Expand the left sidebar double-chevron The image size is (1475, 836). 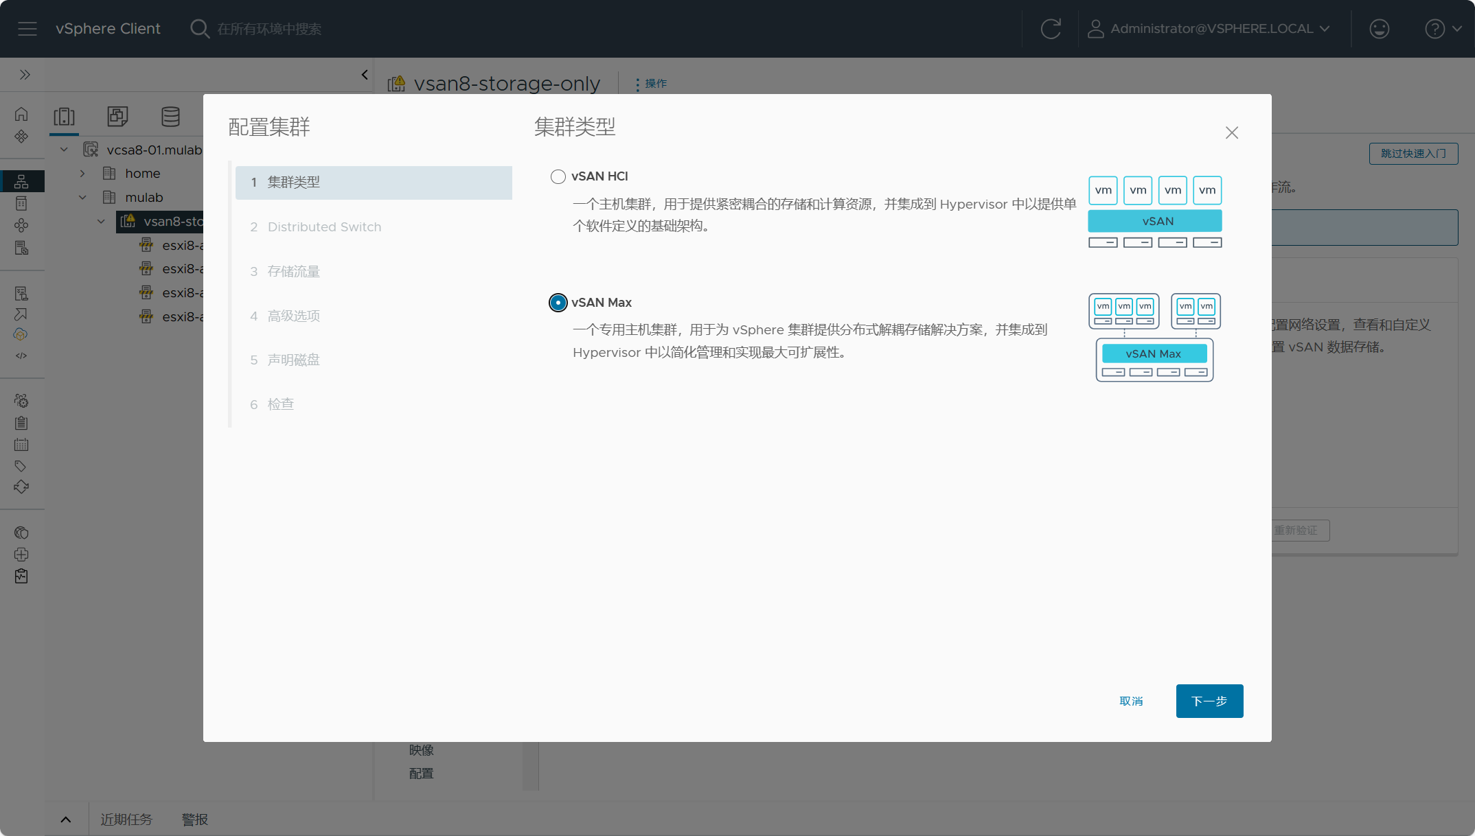click(x=25, y=75)
